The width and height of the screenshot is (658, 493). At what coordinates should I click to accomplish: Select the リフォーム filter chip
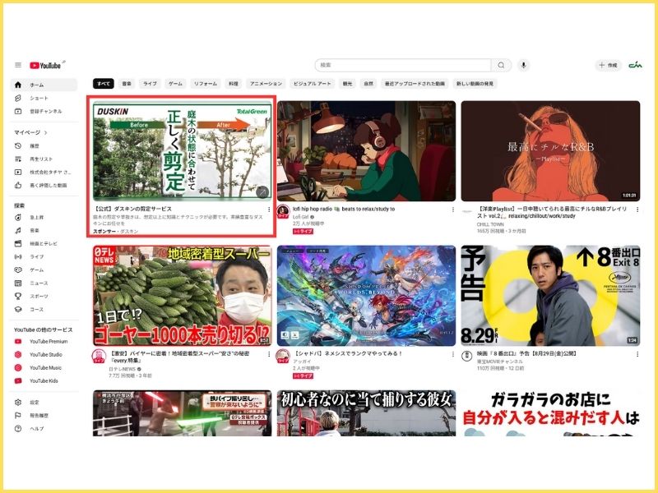click(206, 84)
